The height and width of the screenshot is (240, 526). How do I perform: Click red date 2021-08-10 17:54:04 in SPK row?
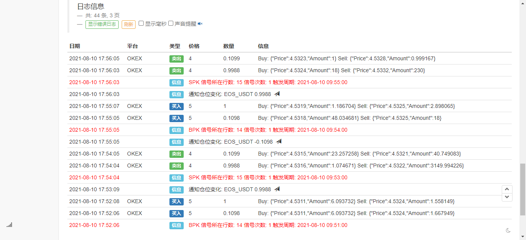[x=94, y=177]
